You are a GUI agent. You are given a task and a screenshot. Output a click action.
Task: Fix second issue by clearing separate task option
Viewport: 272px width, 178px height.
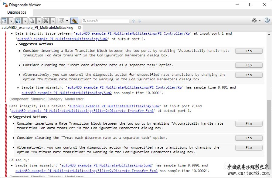click(249, 138)
